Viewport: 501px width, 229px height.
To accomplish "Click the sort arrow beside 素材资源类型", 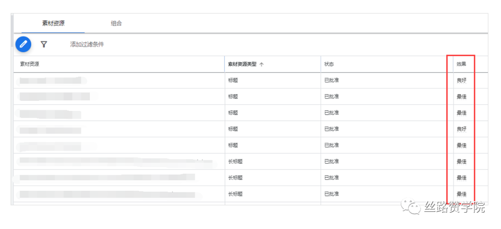I will 261,64.
